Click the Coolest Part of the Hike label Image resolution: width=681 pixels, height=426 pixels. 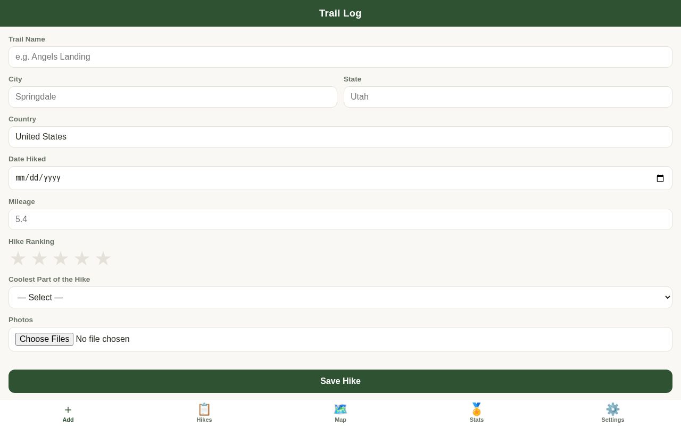coord(49,280)
